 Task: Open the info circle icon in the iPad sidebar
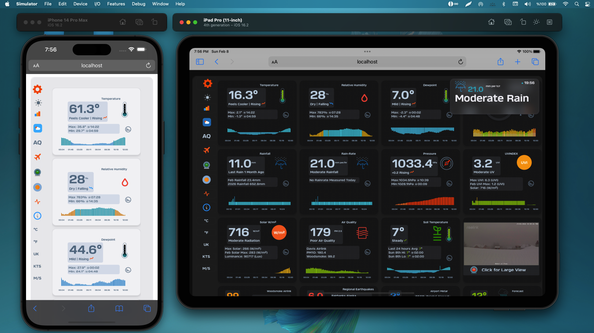(x=207, y=207)
